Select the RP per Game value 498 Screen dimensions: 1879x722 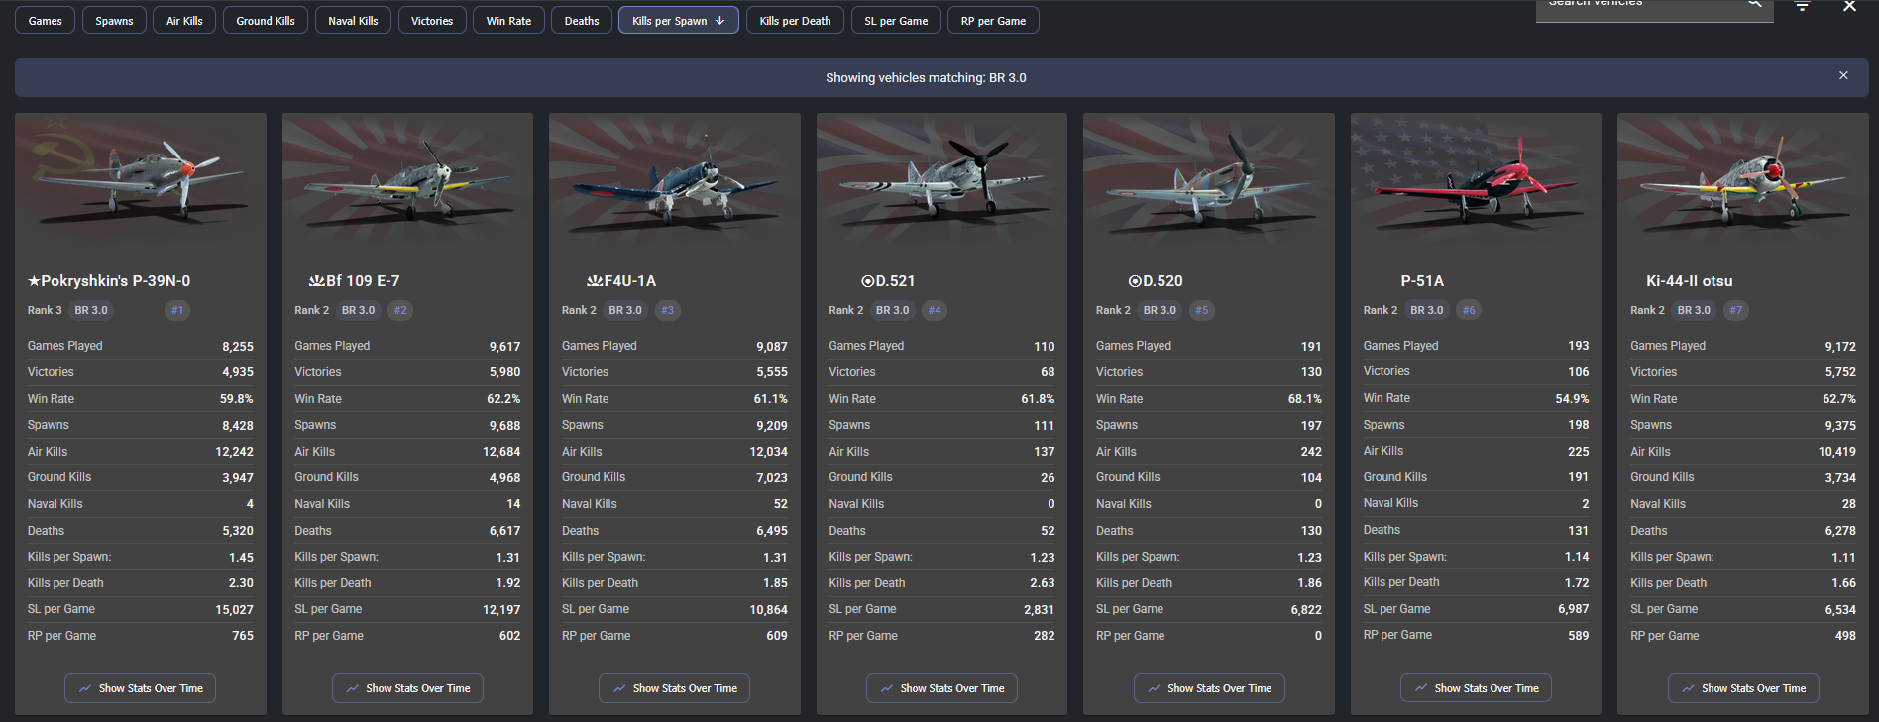[x=1845, y=636]
